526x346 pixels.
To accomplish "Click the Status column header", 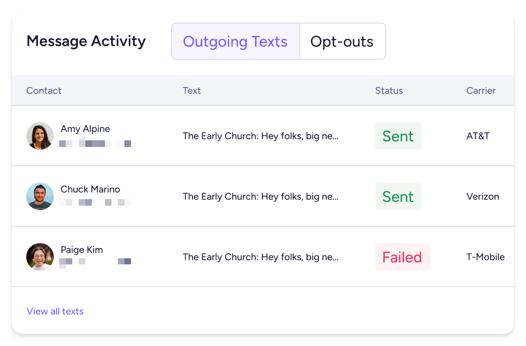I will tap(389, 91).
